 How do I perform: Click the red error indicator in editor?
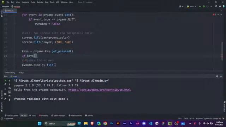[214, 14]
